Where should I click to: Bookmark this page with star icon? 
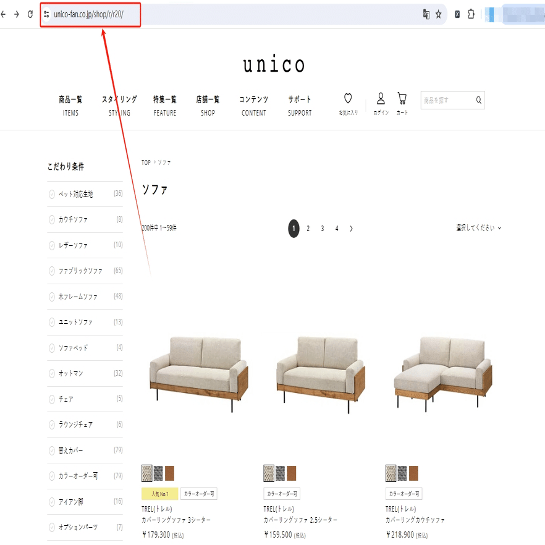pos(439,14)
